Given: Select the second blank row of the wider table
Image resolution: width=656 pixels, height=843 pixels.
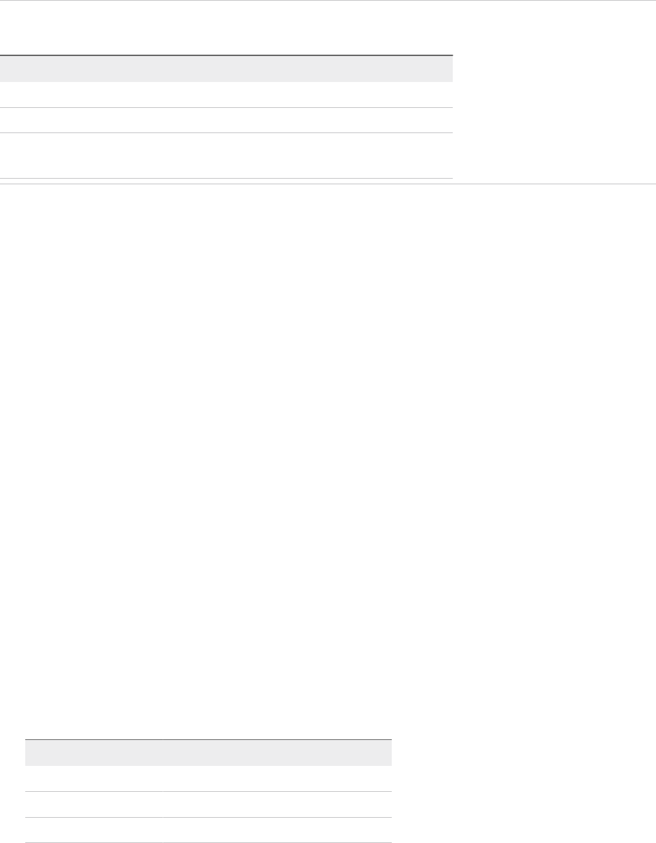Looking at the screenshot, I should point(226,121).
